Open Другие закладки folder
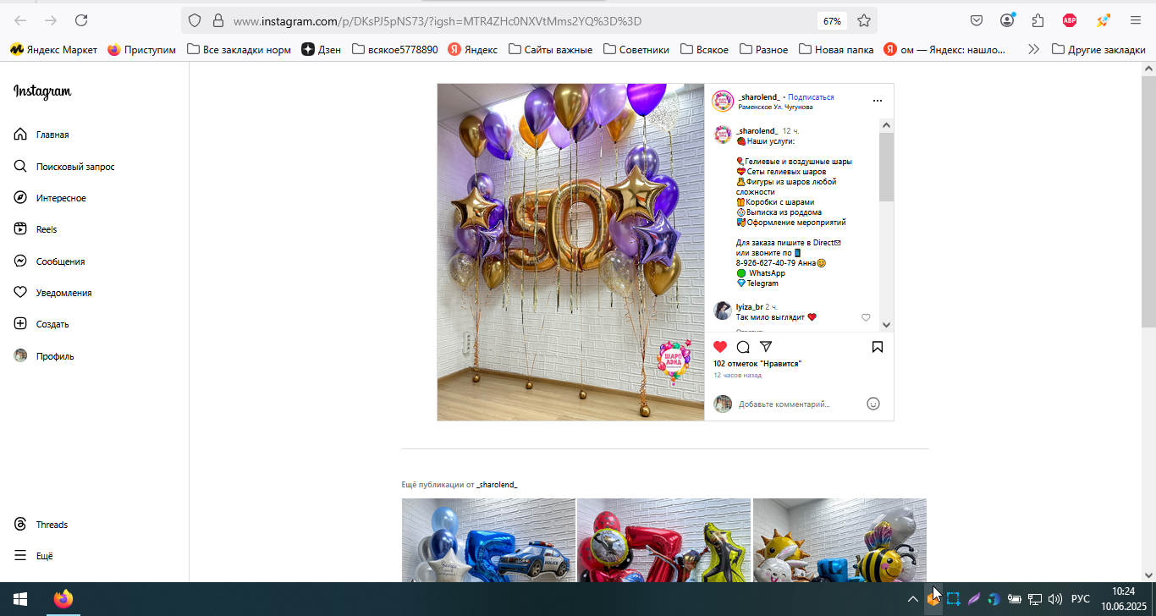This screenshot has height=616, width=1156. 1098,50
